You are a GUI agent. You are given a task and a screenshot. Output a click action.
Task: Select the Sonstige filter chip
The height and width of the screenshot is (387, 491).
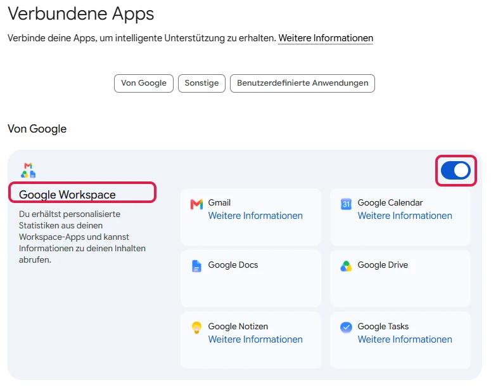[x=201, y=83]
